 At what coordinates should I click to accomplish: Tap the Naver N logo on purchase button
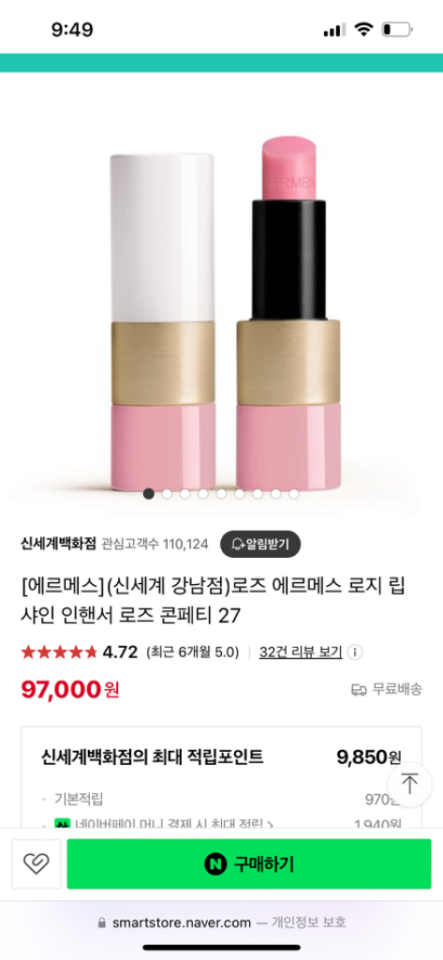(214, 863)
